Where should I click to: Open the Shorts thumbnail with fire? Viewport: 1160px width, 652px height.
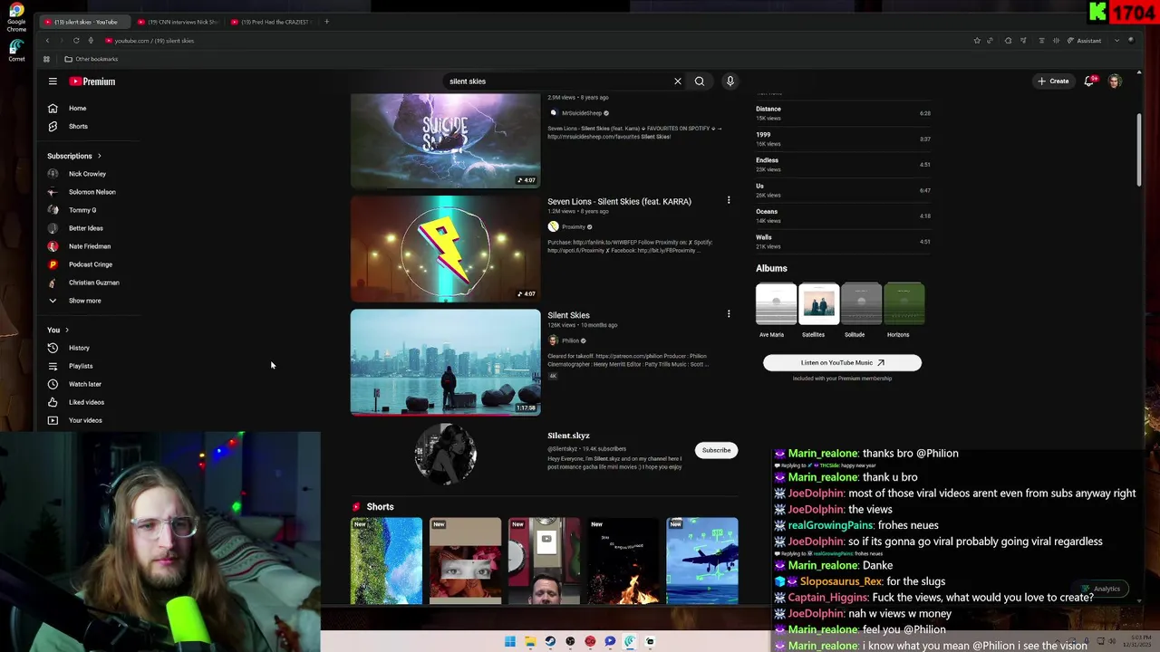[623, 561]
